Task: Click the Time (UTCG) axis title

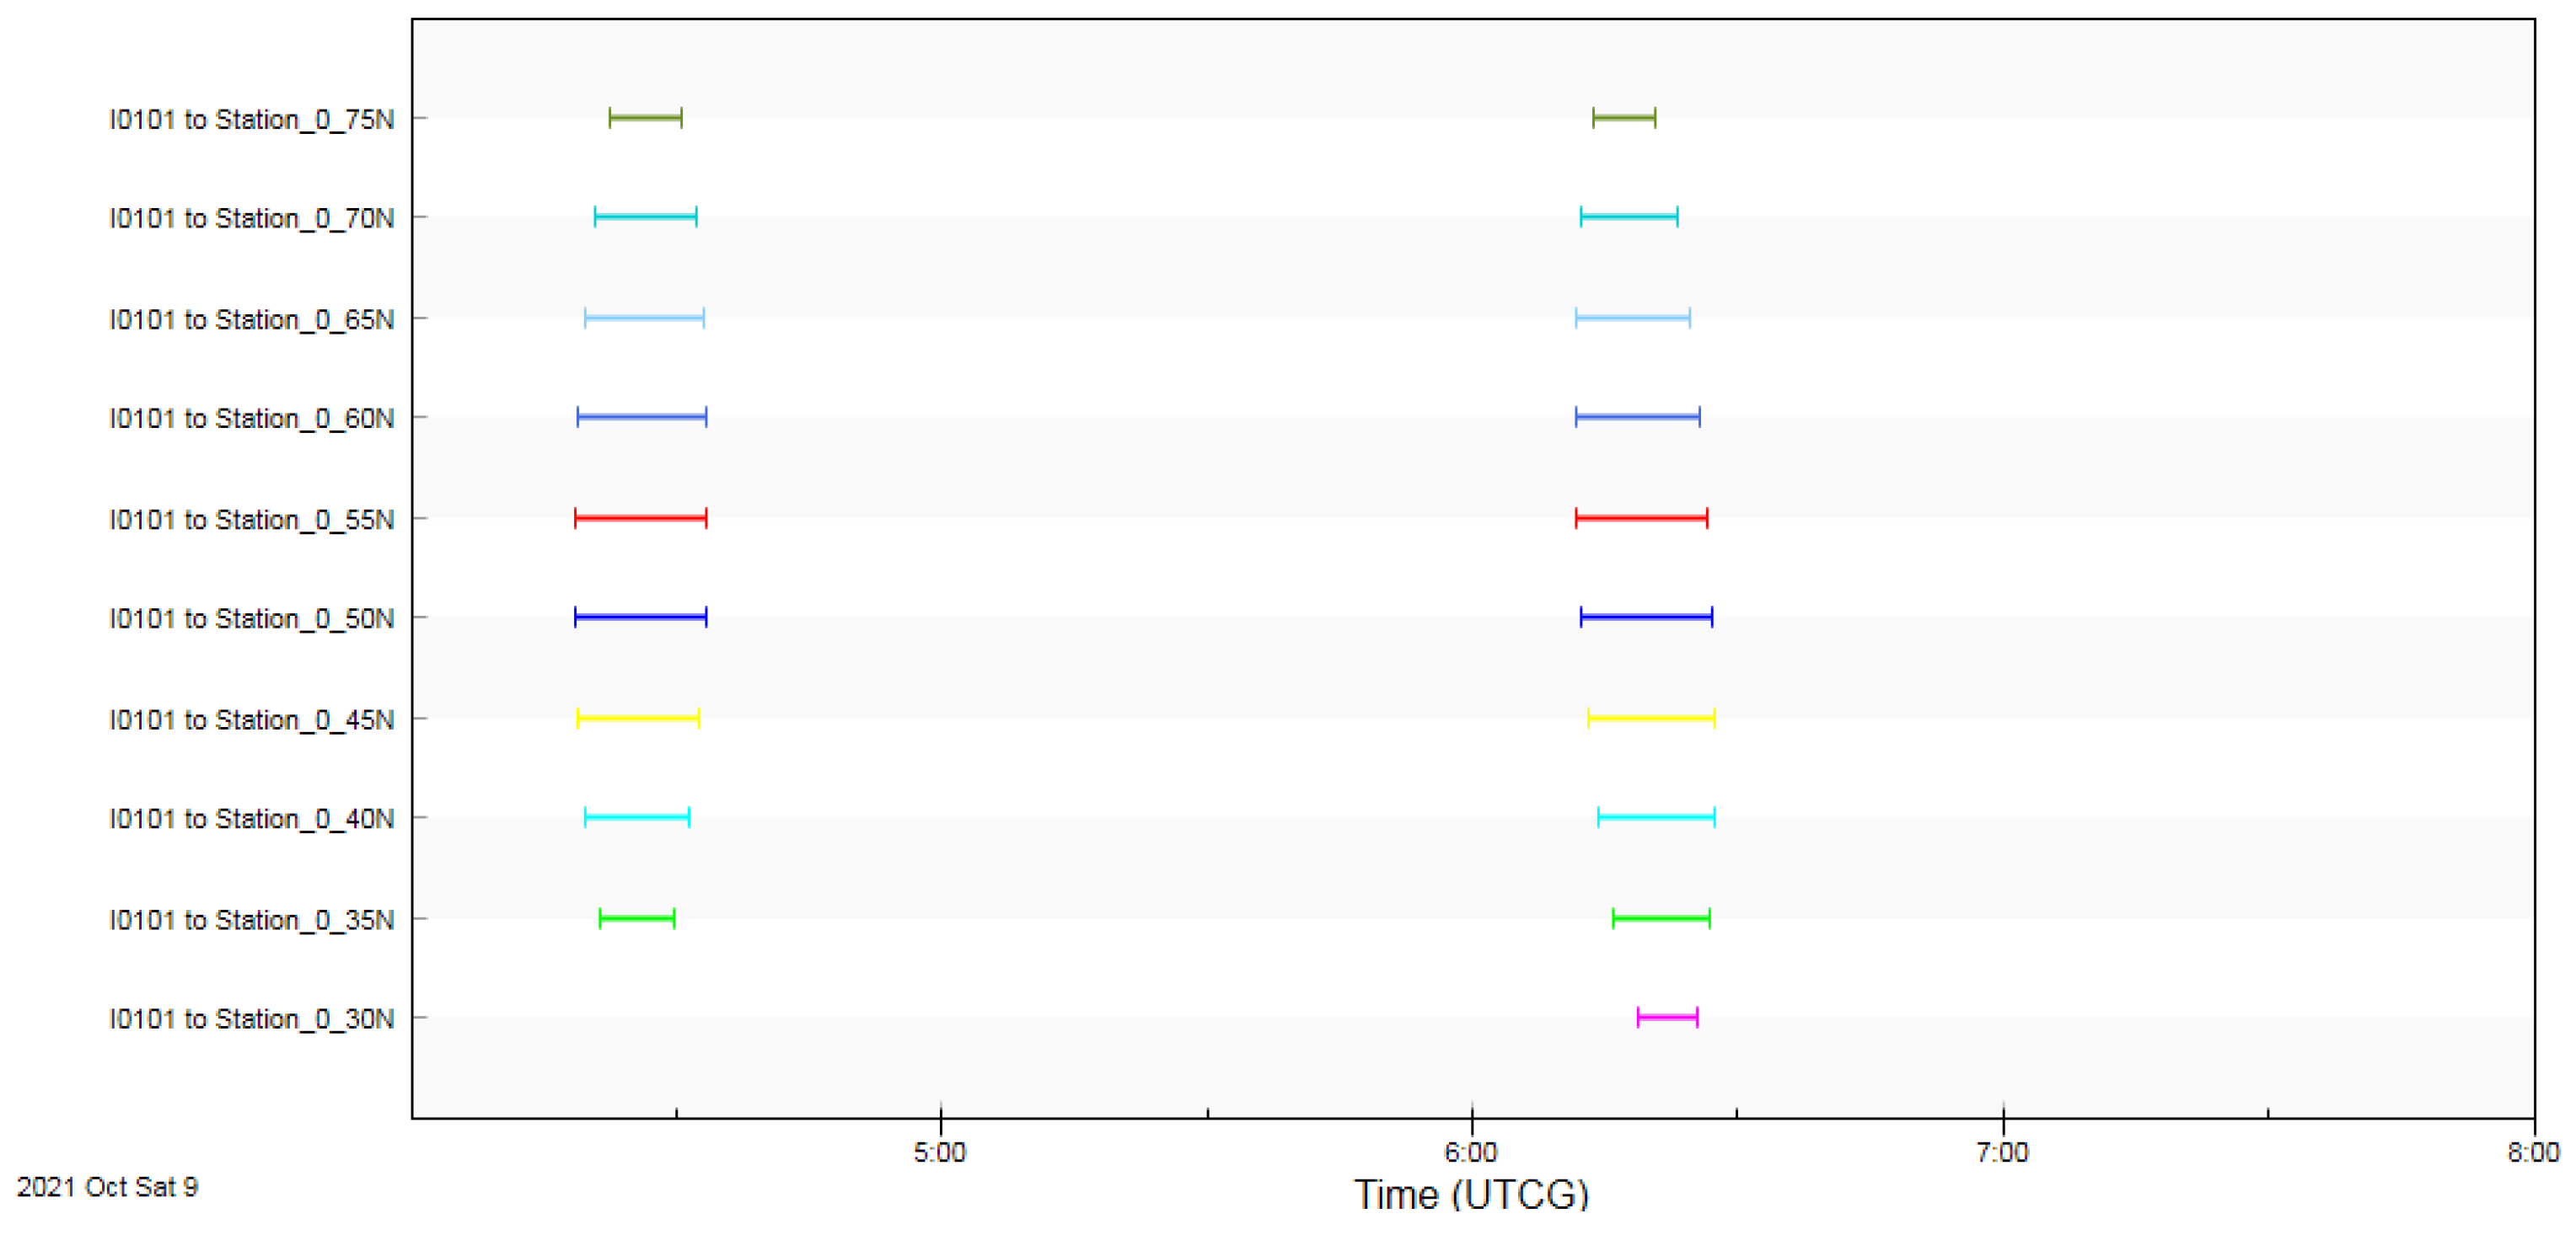Action: pyautogui.click(x=1470, y=1195)
